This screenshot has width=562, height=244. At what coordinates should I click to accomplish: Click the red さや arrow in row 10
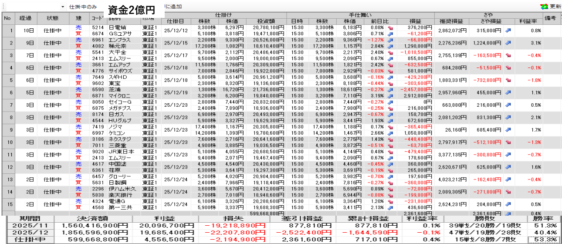[508, 142]
